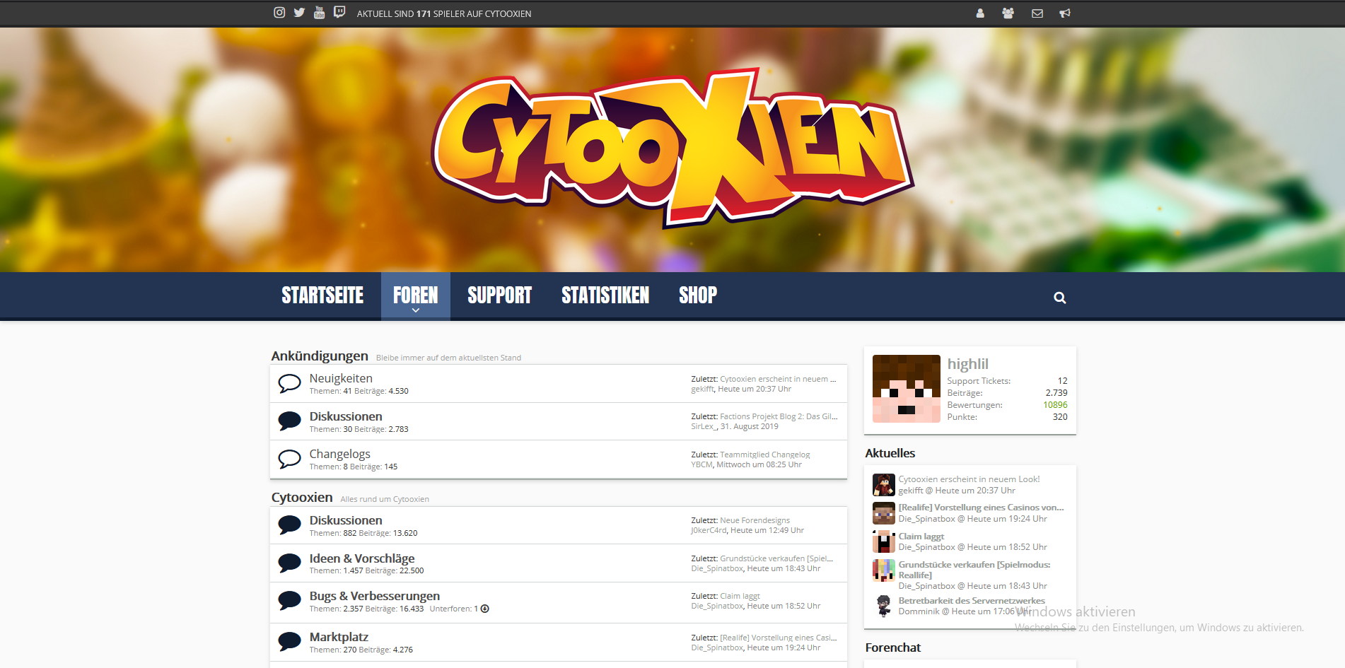Open the members group icon
The image size is (1345, 668).
pos(1008,13)
